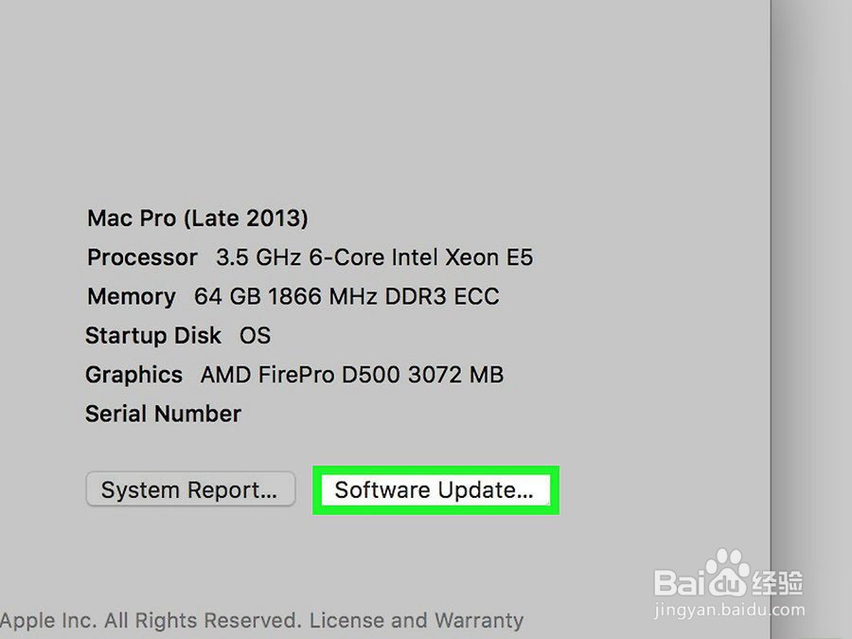
Task: Click the OS startup disk name
Action: (255, 335)
